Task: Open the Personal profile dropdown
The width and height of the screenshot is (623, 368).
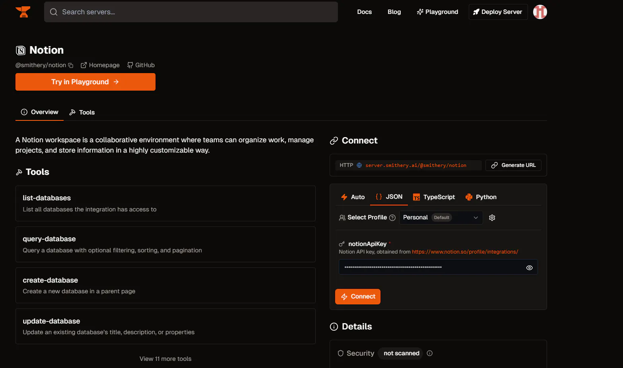Action: (x=441, y=218)
